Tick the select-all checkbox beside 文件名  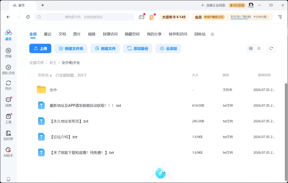coord(31,75)
